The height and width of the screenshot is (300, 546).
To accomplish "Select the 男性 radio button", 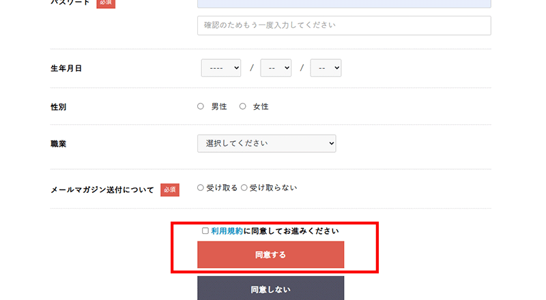I will pyautogui.click(x=201, y=106).
